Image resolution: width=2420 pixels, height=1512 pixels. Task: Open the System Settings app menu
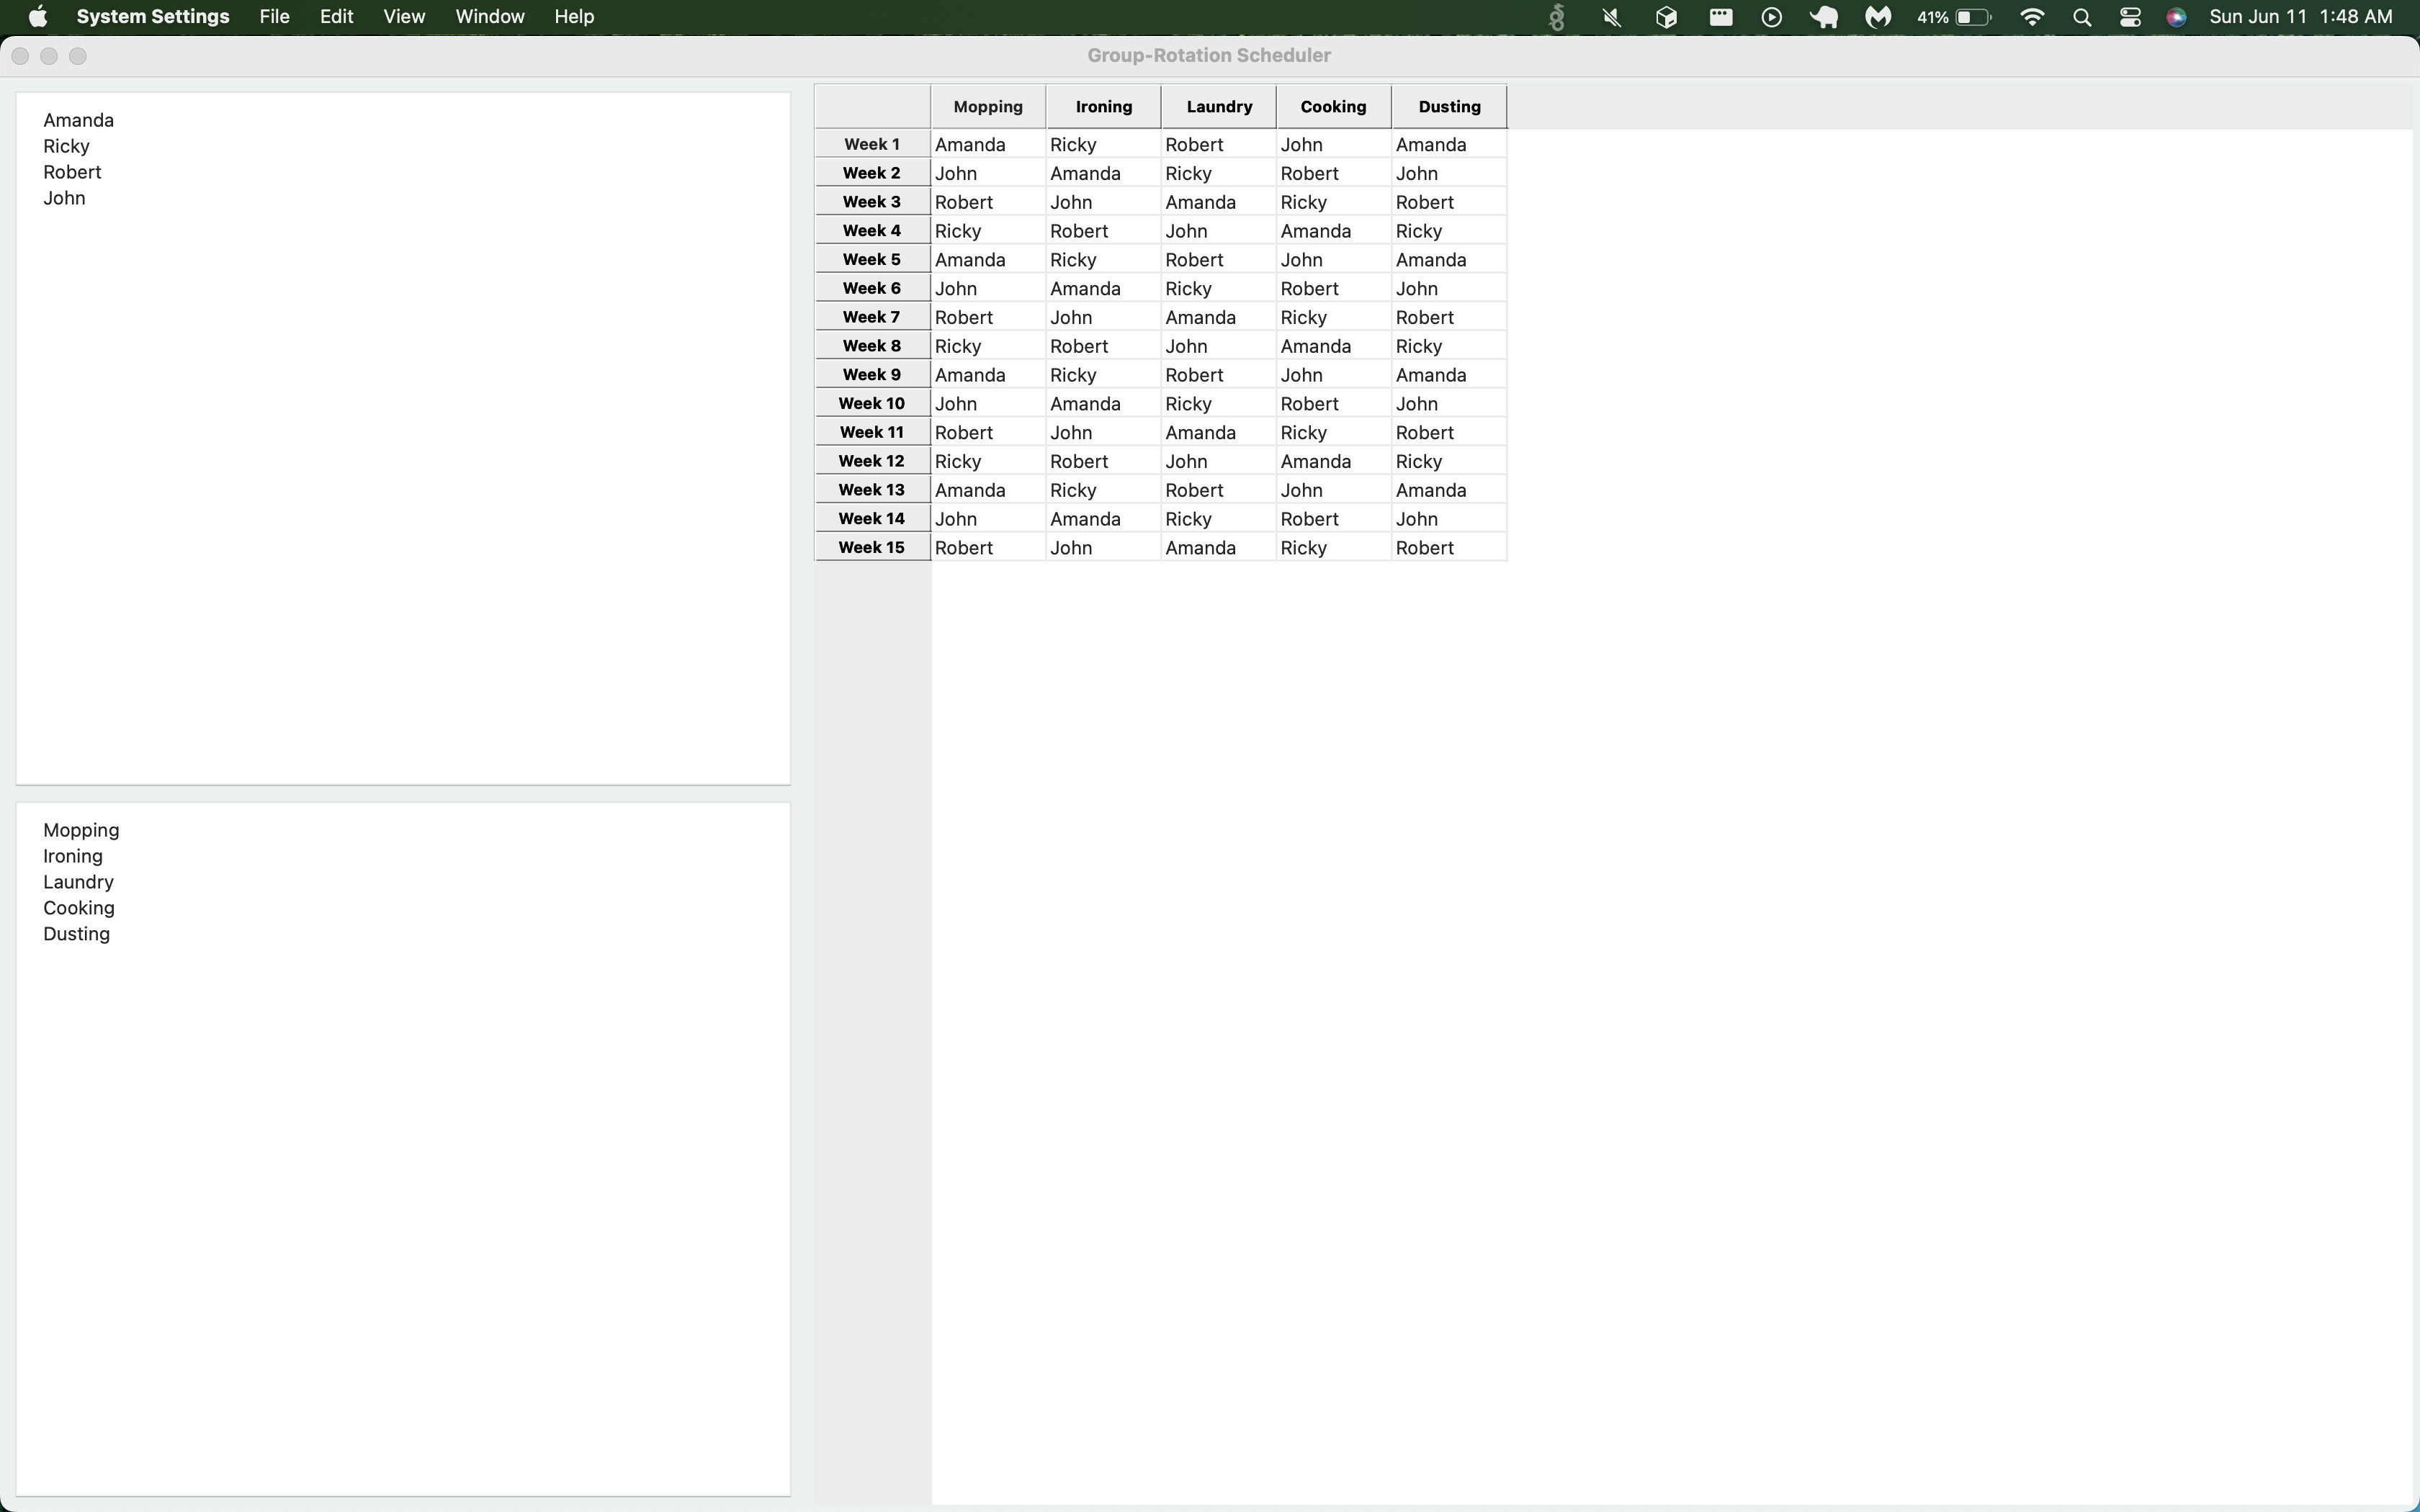tap(153, 17)
